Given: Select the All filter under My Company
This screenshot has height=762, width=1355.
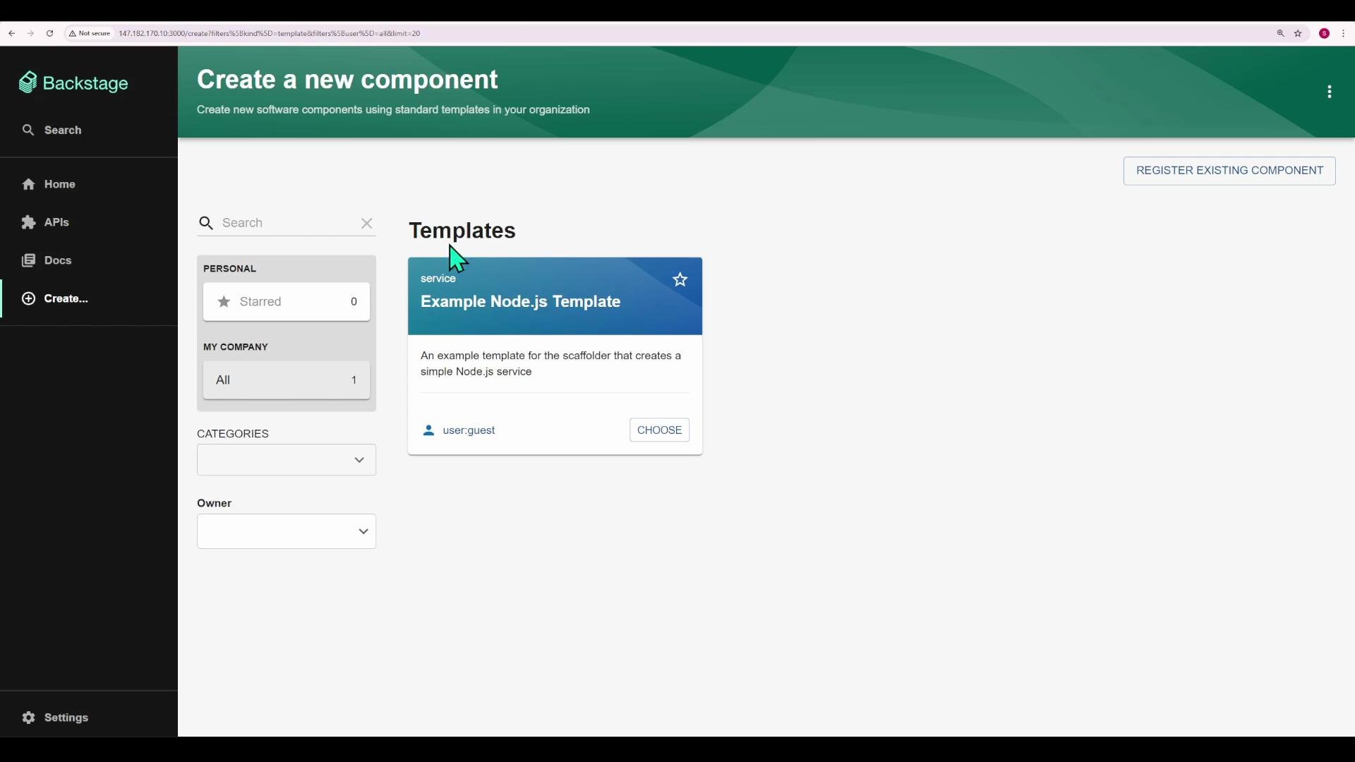Looking at the screenshot, I should click(x=287, y=380).
